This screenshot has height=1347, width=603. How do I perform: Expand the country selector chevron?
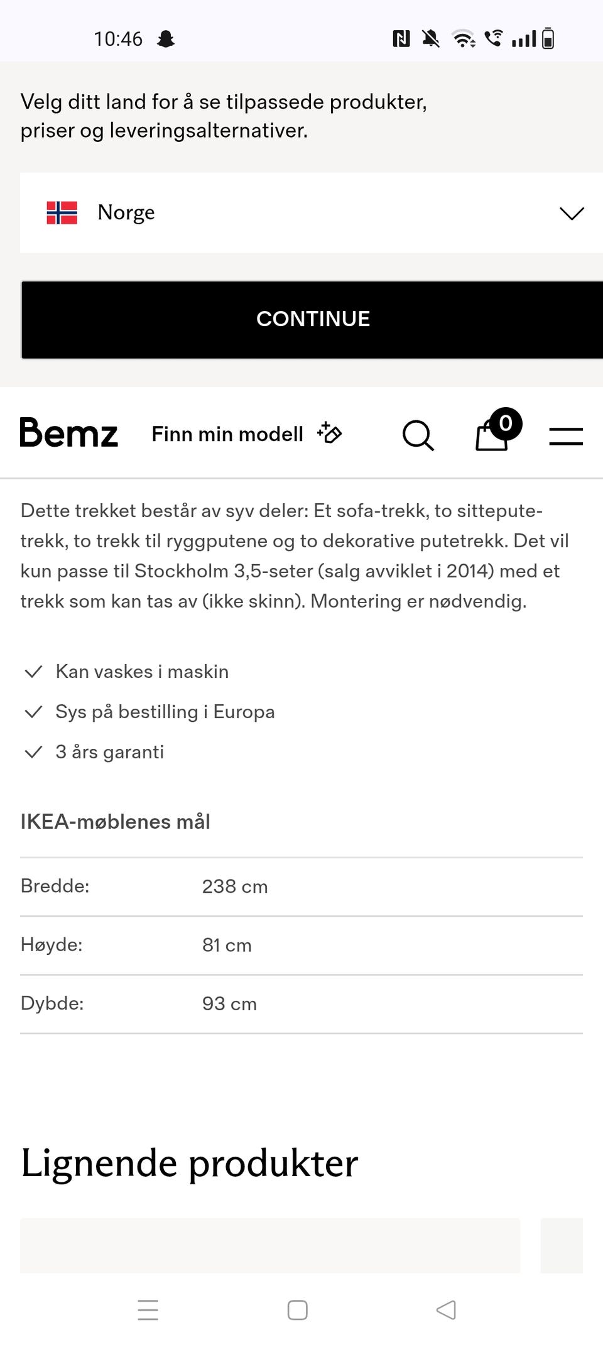(572, 213)
